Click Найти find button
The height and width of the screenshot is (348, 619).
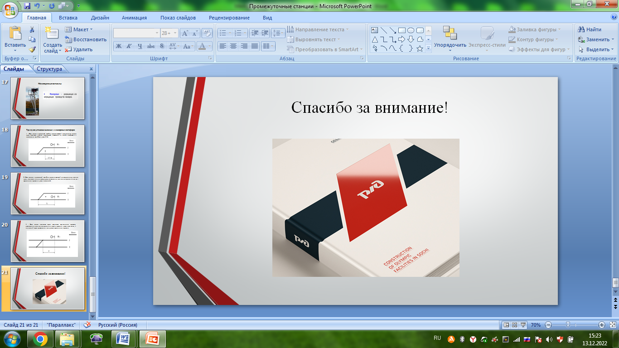[590, 29]
